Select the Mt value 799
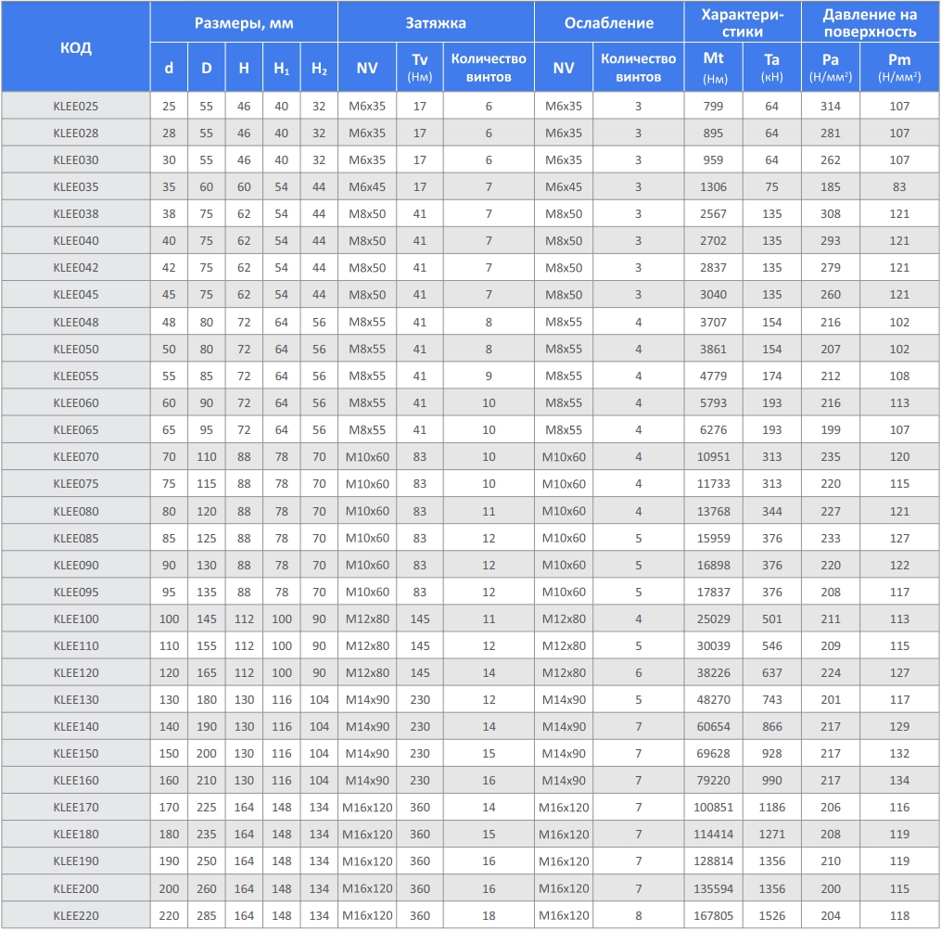 (x=713, y=106)
